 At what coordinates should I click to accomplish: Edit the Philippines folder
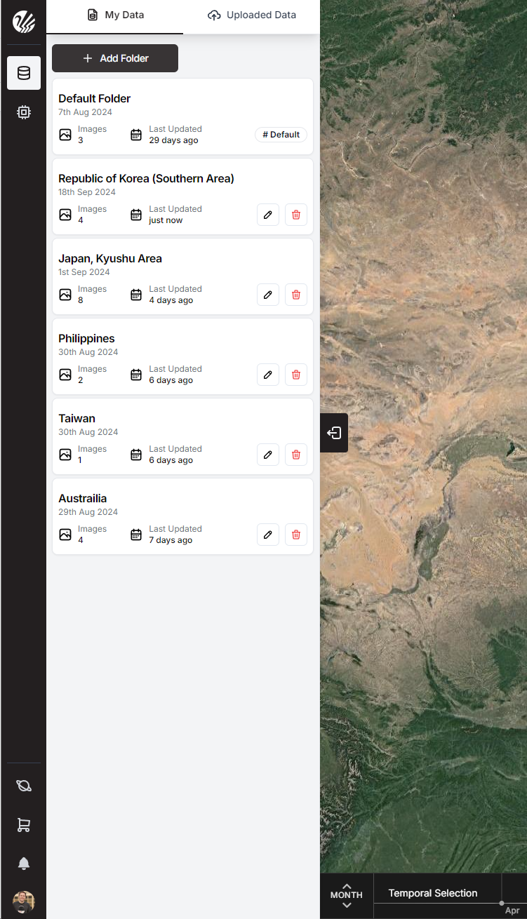[267, 375]
